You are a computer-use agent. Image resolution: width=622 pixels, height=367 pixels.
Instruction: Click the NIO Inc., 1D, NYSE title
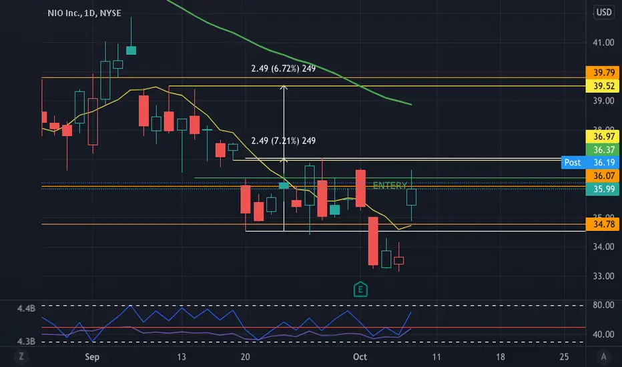[85, 13]
